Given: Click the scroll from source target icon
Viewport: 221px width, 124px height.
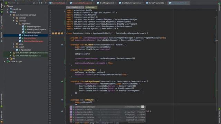Looking at the screenshot, I should click(34, 3).
